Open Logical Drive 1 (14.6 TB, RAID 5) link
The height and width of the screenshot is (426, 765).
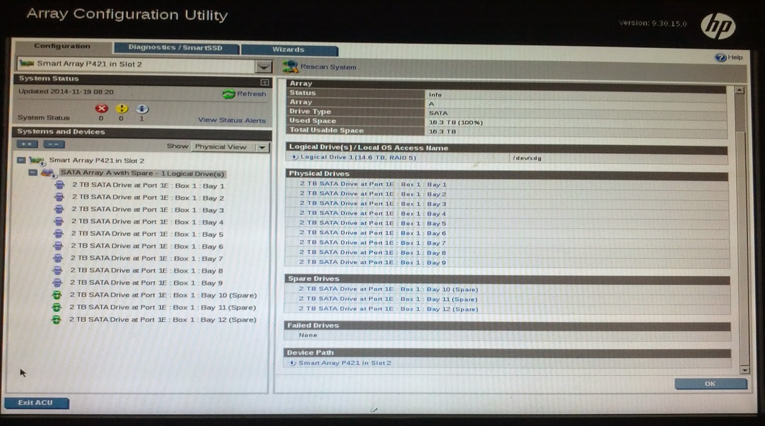tap(358, 157)
